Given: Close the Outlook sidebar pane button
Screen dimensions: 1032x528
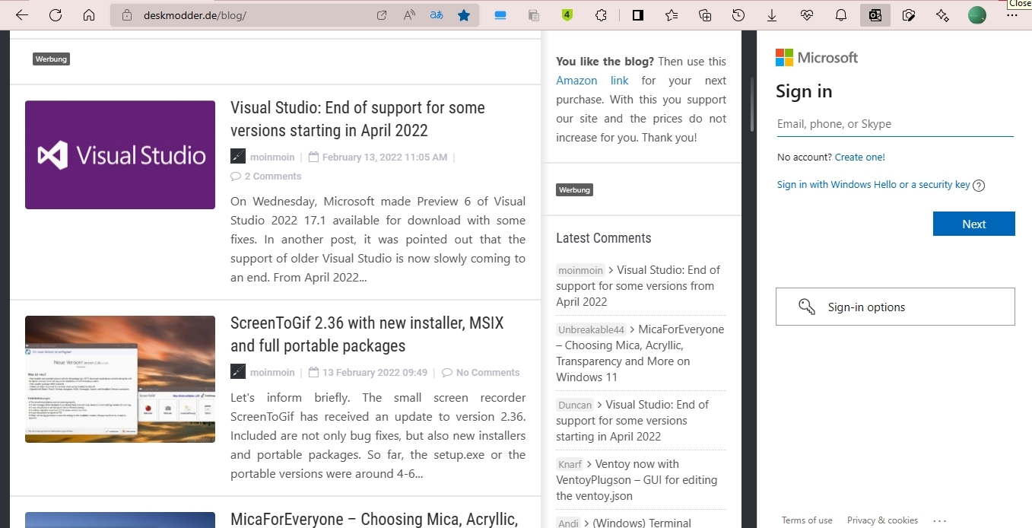Looking at the screenshot, I should point(875,15).
